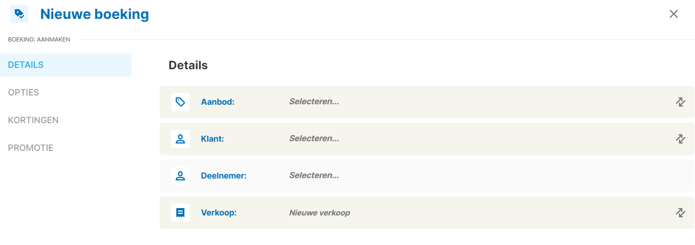The width and height of the screenshot is (695, 245).
Task: Switch to the Opties tab
Action: (24, 93)
